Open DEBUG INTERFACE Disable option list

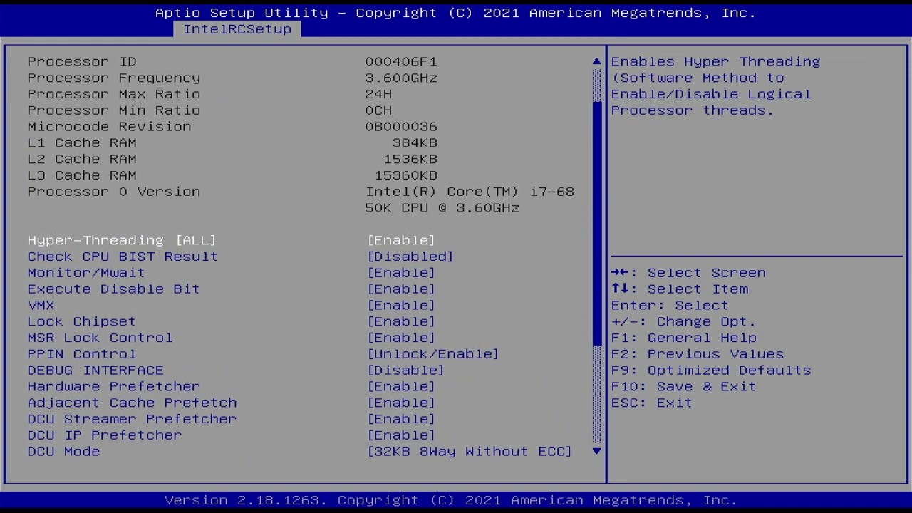405,370
